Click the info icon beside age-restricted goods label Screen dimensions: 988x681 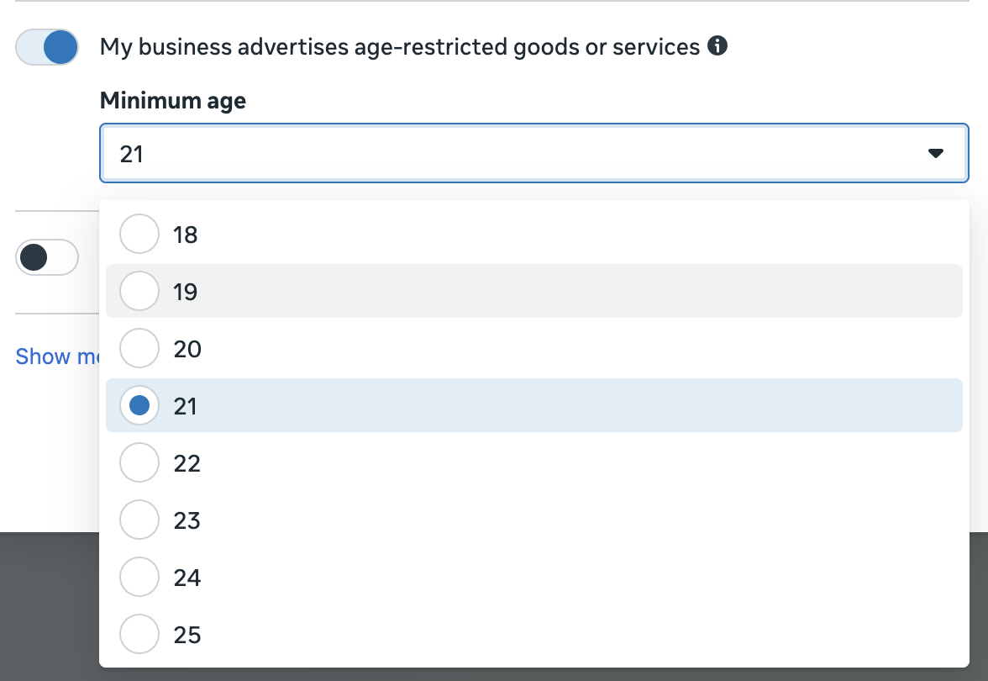[x=717, y=46]
